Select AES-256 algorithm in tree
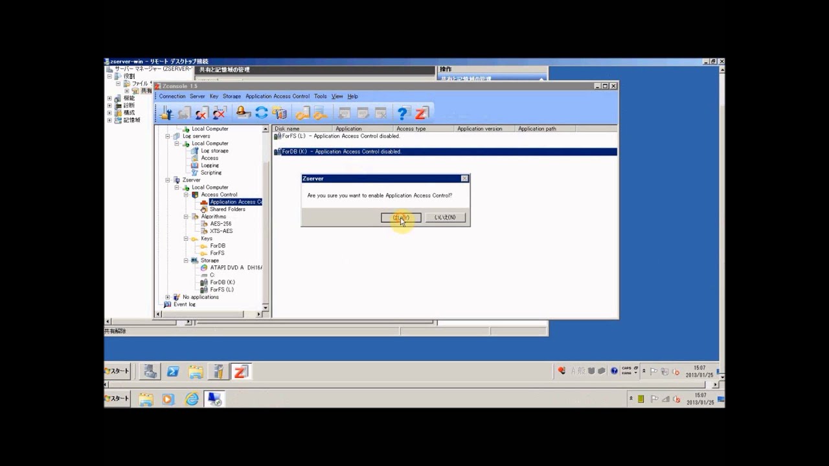This screenshot has width=829, height=466. point(220,224)
